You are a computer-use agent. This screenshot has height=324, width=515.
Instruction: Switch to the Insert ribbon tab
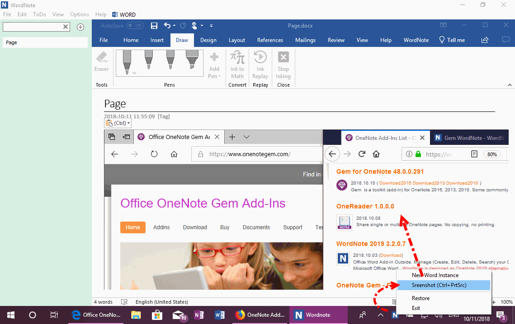[157, 40]
